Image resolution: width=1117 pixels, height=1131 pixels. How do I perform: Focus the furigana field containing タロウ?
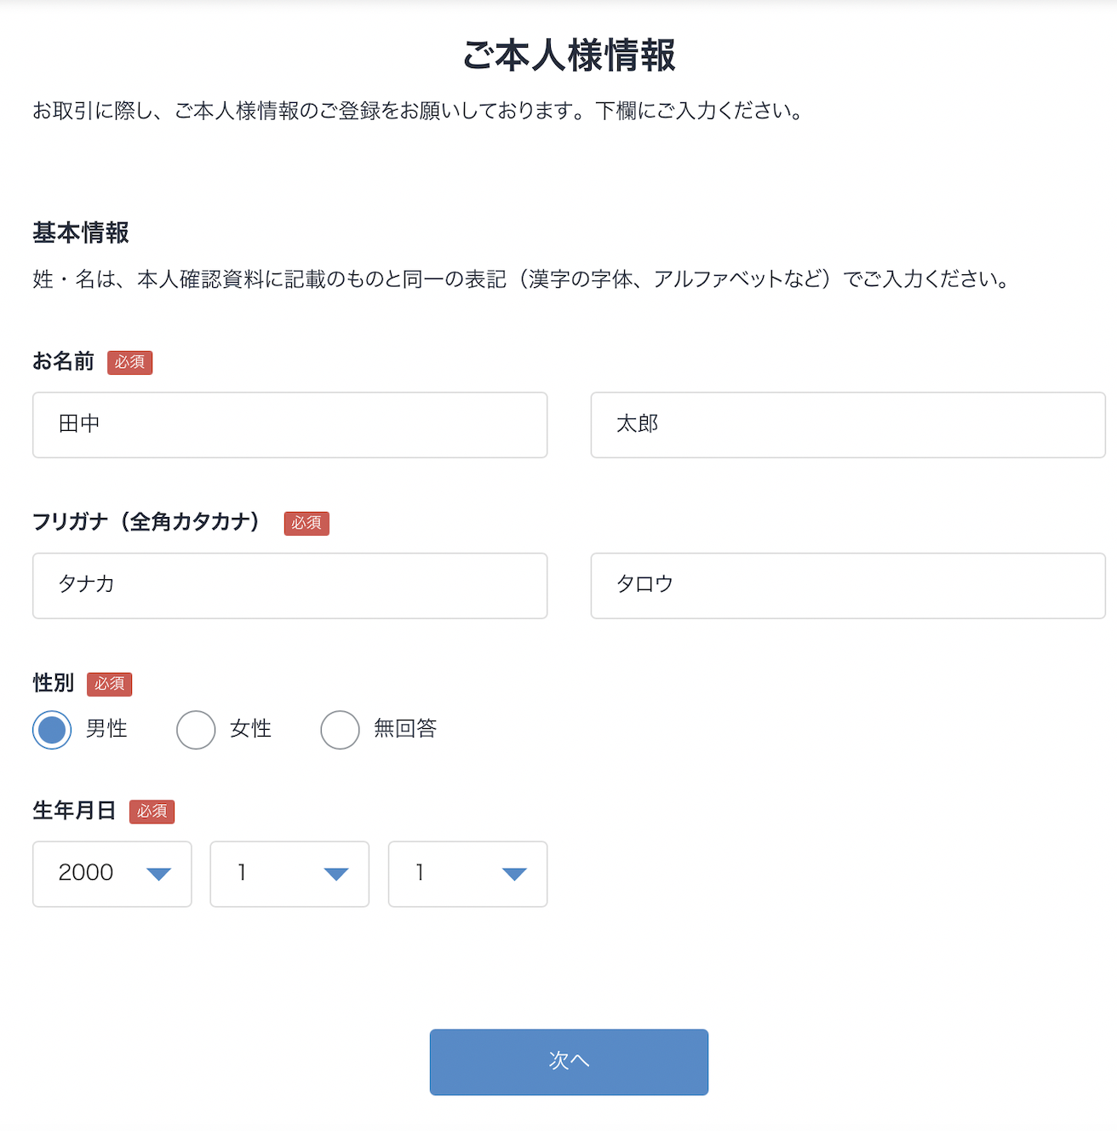(848, 586)
